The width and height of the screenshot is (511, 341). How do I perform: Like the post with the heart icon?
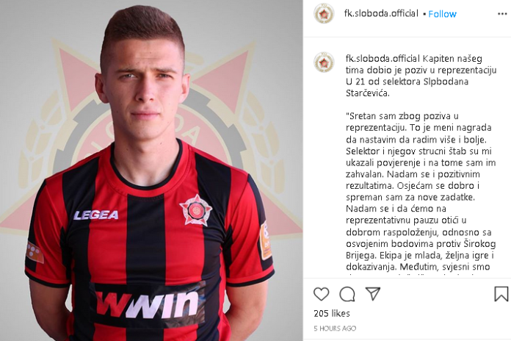coord(321,294)
